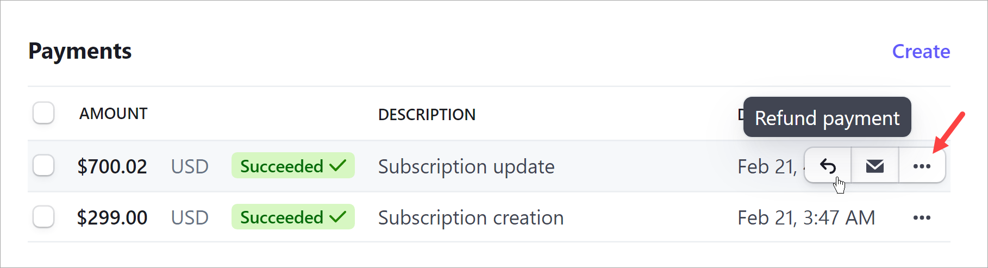Viewport: 988px width, 268px height.
Task: Click the Feb 21, 3:47 AM date
Action: click(x=806, y=217)
